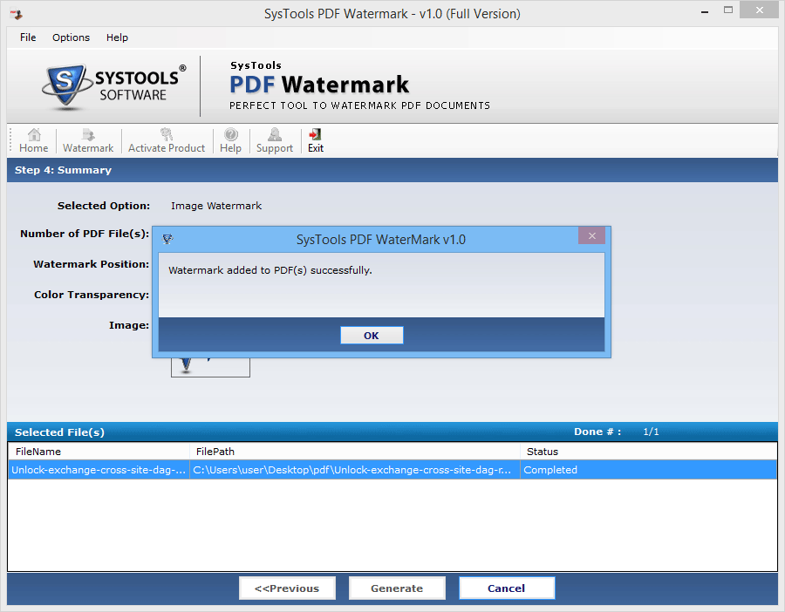Click the Cancel button
This screenshot has width=785, height=612.
(x=507, y=588)
